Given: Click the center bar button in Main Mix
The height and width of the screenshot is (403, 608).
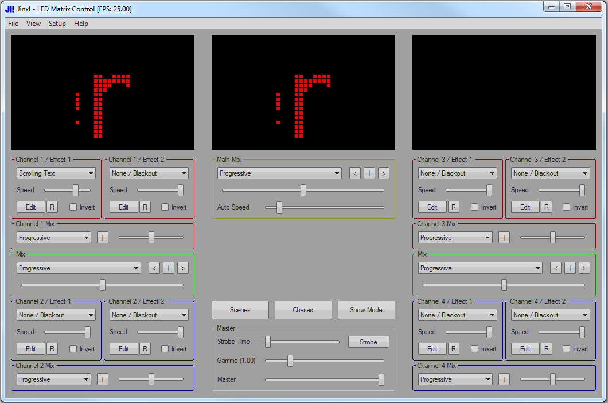Looking at the screenshot, I should coord(369,173).
